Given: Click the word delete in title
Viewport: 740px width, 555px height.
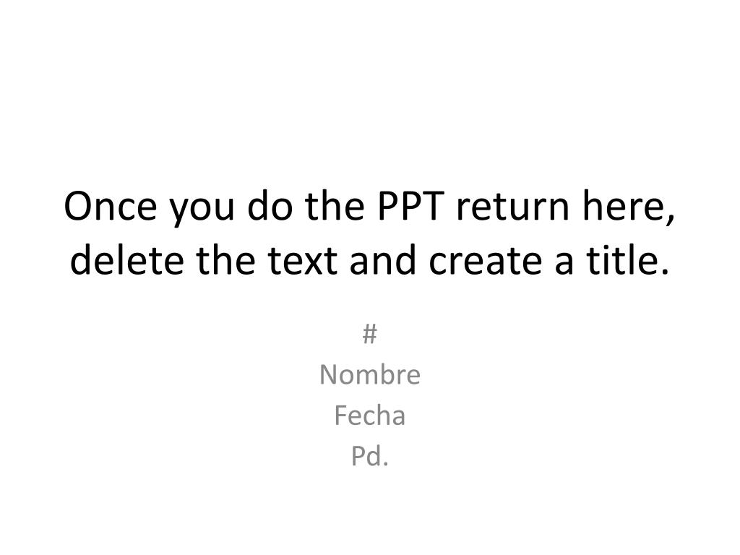Looking at the screenshot, I should tap(127, 260).
